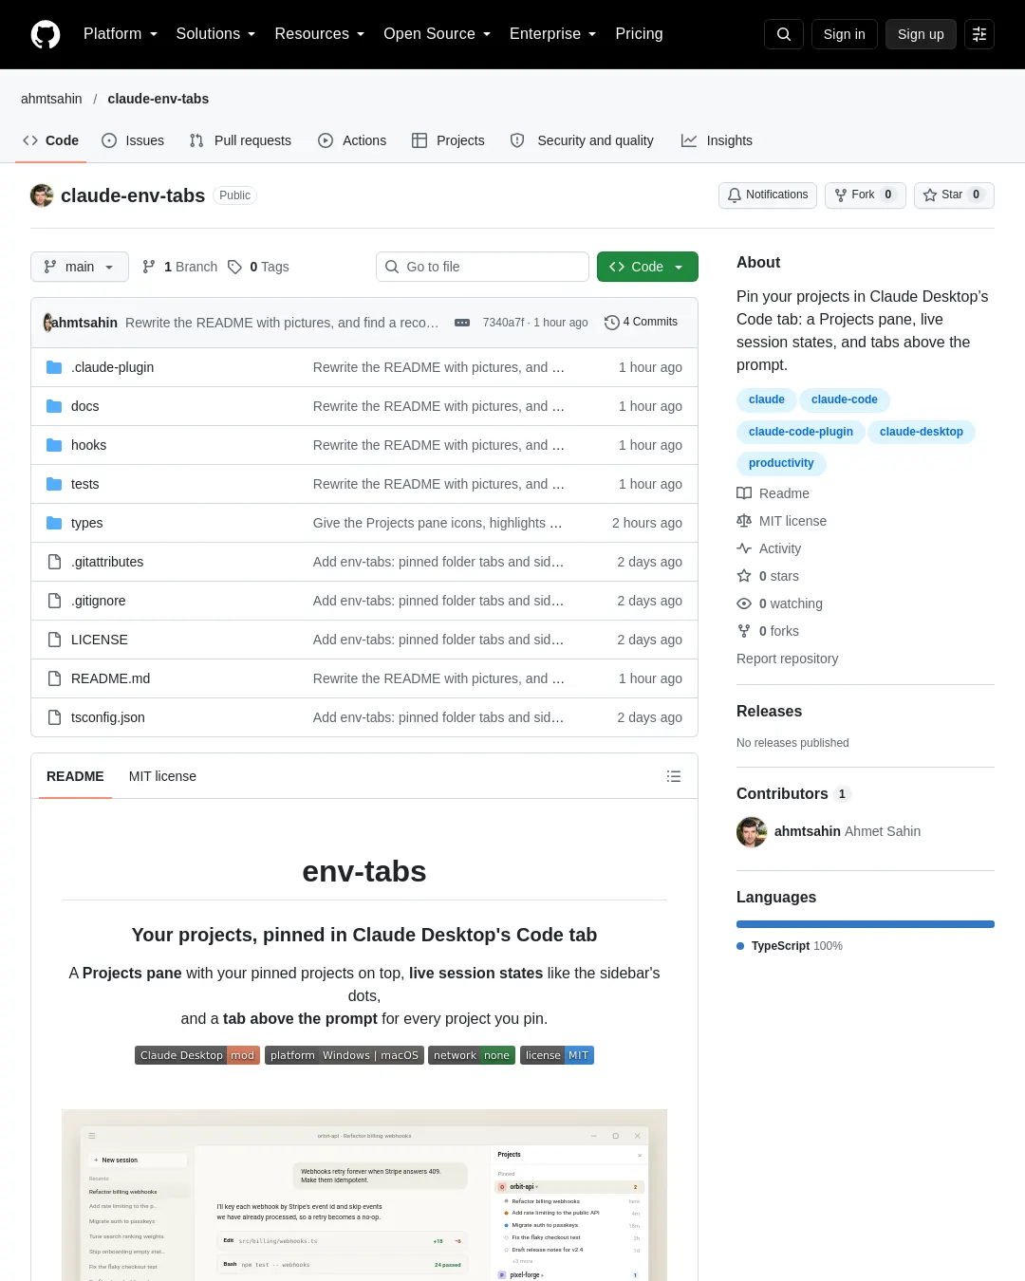The image size is (1025, 1281).
Task: Click the Go to file search field
Action: (482, 267)
